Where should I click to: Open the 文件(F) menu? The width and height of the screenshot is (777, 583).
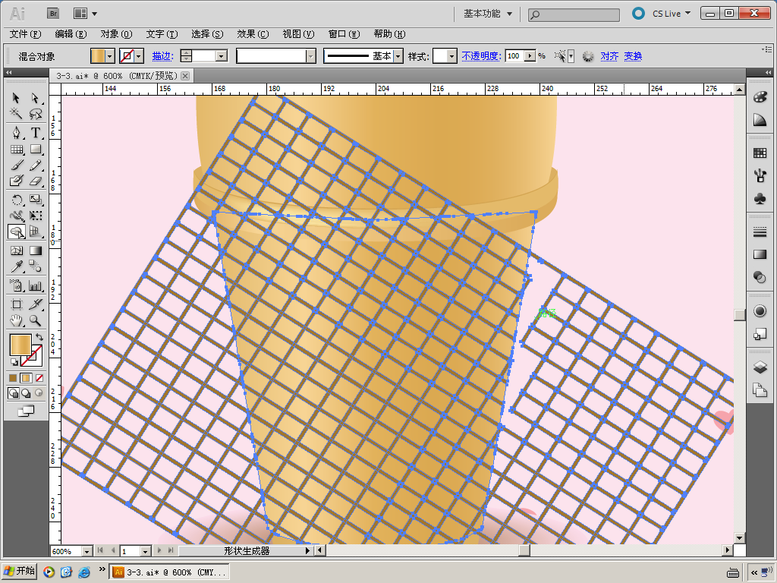(25, 34)
